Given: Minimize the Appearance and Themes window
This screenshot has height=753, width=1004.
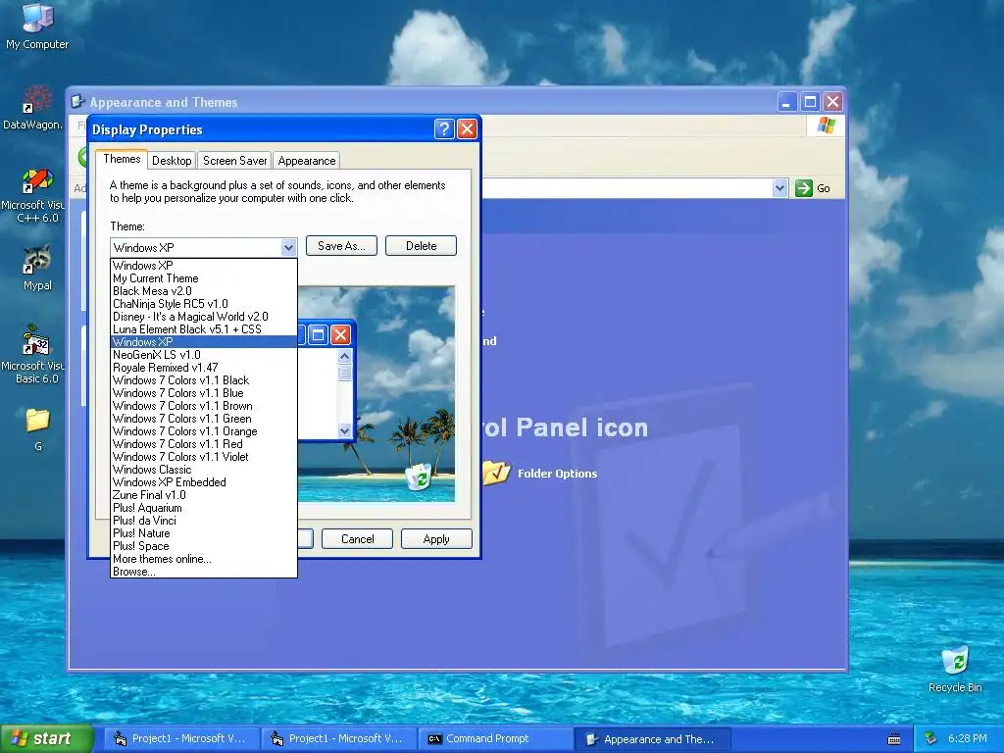Looking at the screenshot, I should (x=787, y=102).
